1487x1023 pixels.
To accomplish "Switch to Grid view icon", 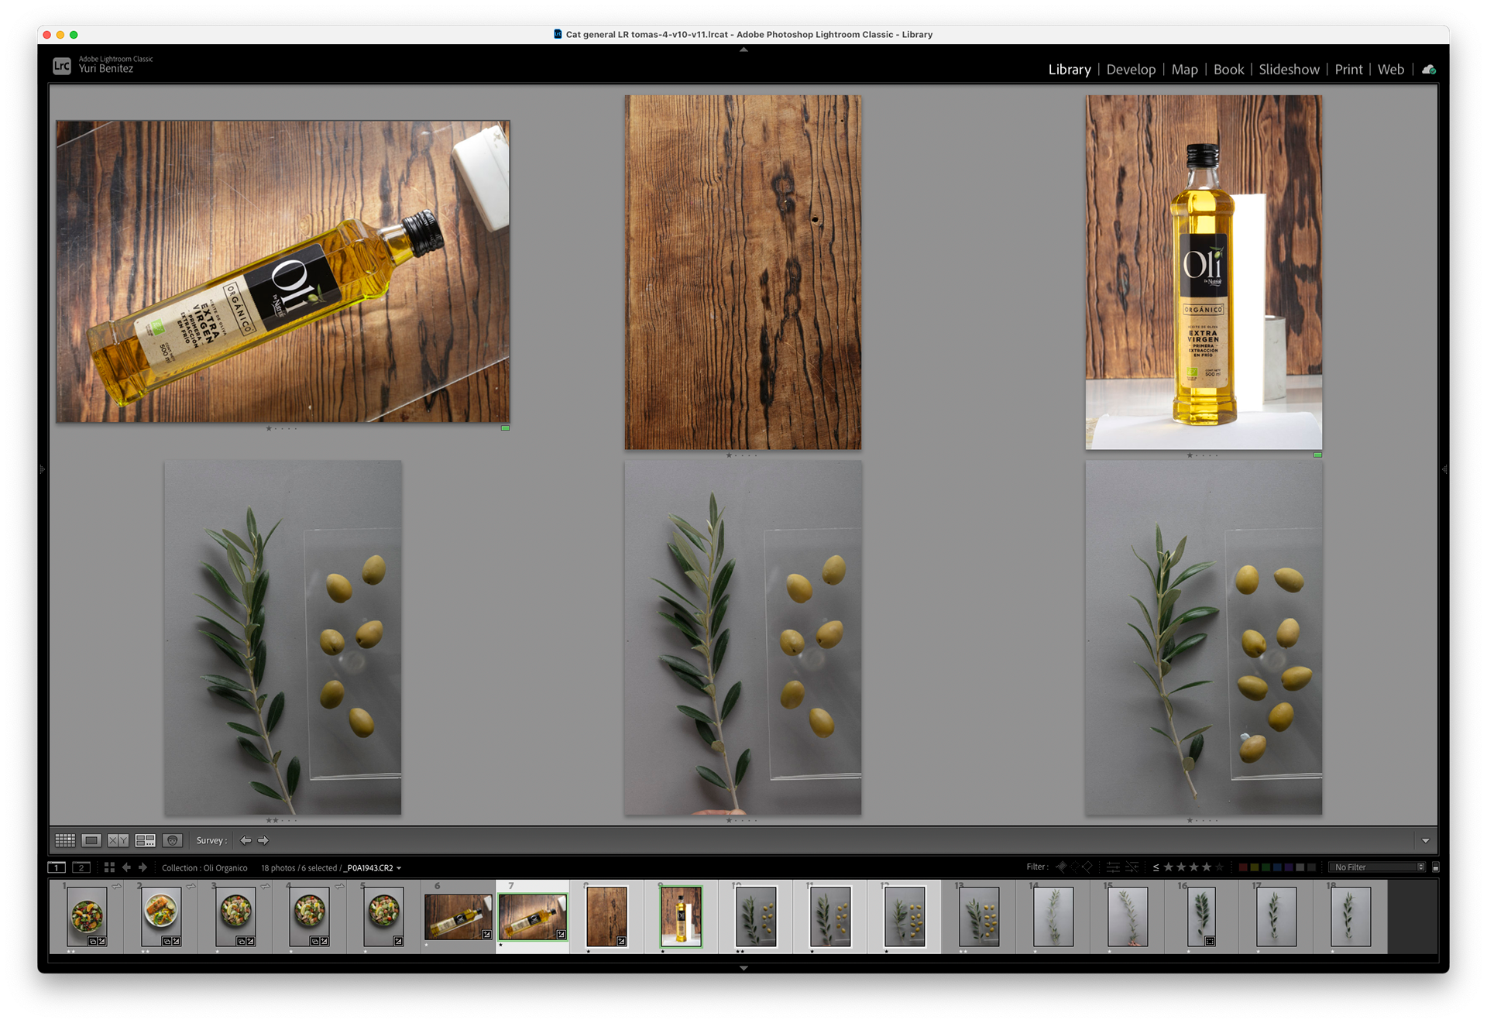I will (x=65, y=840).
